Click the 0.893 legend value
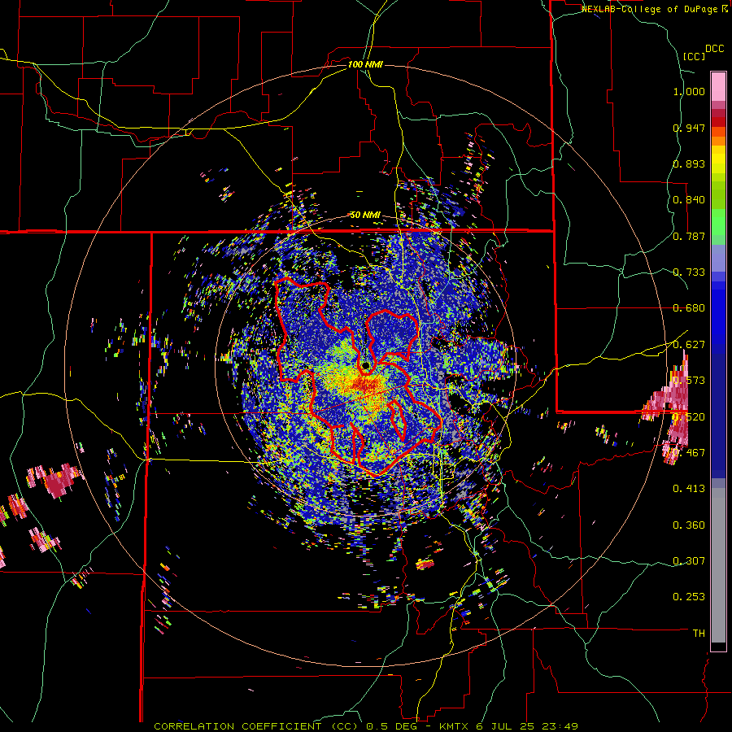The image size is (732, 732). pos(689,163)
